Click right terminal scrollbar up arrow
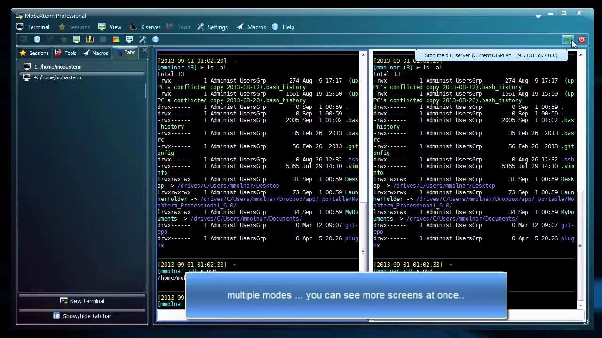 (x=581, y=55)
